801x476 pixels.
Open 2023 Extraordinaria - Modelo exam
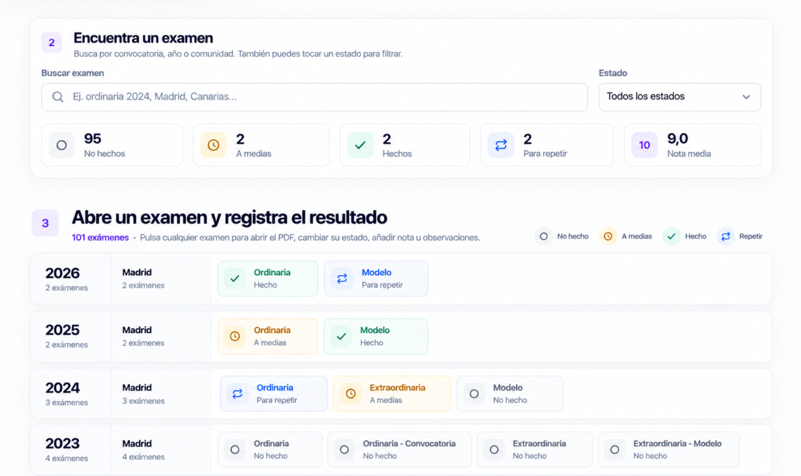[x=669, y=450]
